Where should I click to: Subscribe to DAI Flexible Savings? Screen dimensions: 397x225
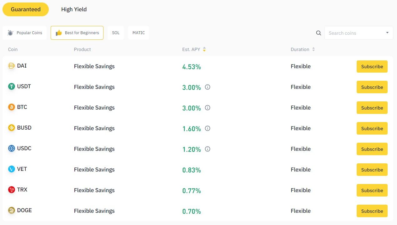pyautogui.click(x=372, y=67)
